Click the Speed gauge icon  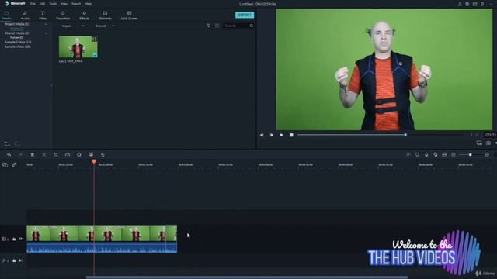pos(68,155)
